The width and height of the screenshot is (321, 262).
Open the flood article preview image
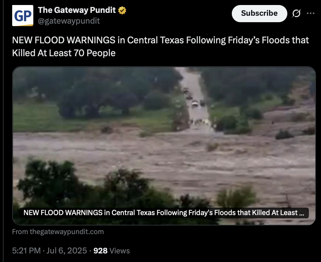(164, 146)
